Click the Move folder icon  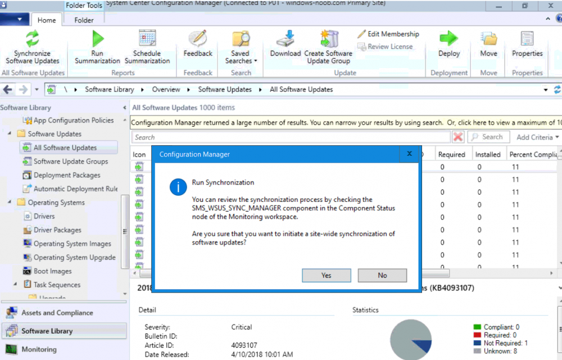coord(489,38)
